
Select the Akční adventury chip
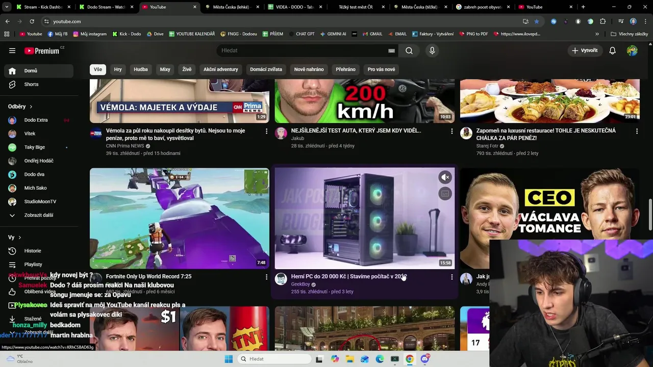220,69
